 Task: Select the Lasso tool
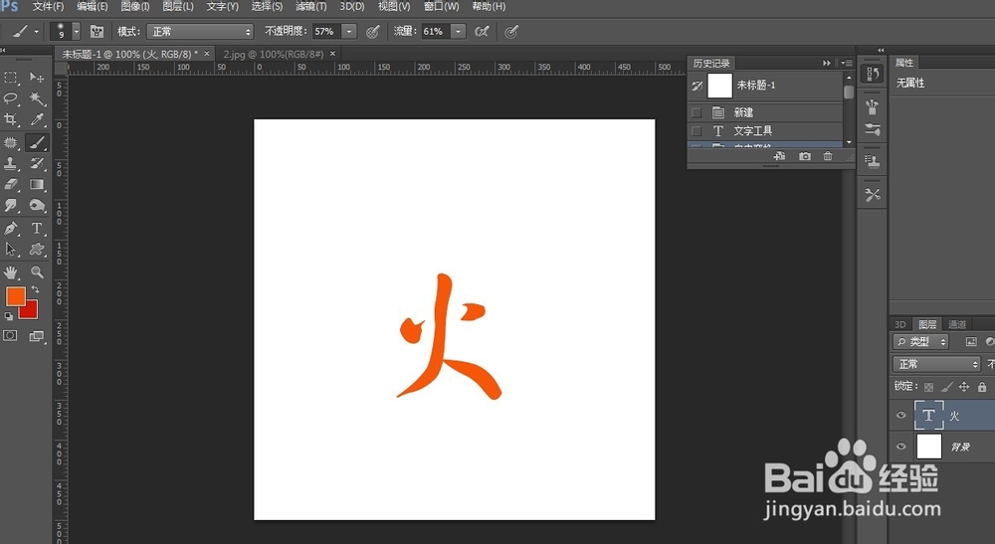(11, 98)
